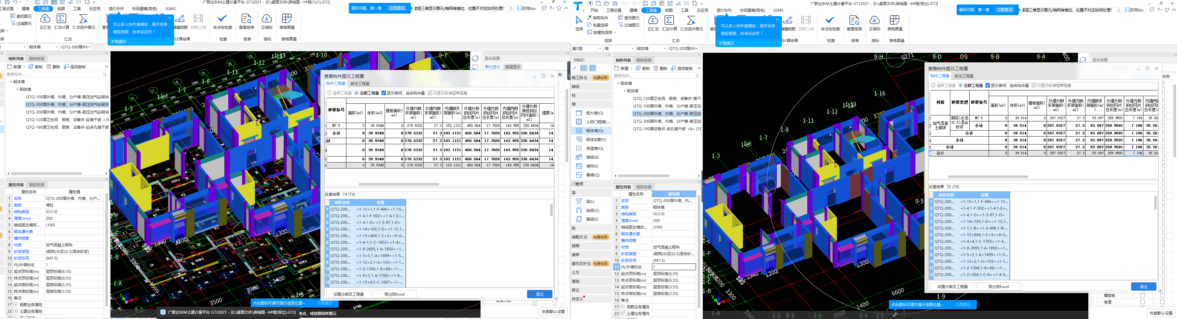Click 恢复默认设置 button in right window
The image size is (1177, 319).
1161,313
